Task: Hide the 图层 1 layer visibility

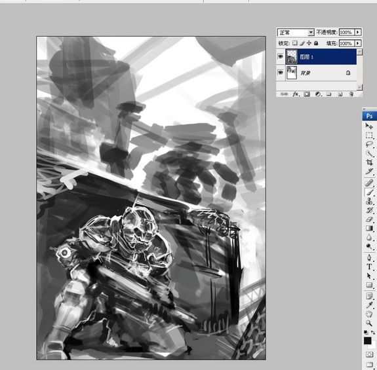Action: pyautogui.click(x=281, y=57)
